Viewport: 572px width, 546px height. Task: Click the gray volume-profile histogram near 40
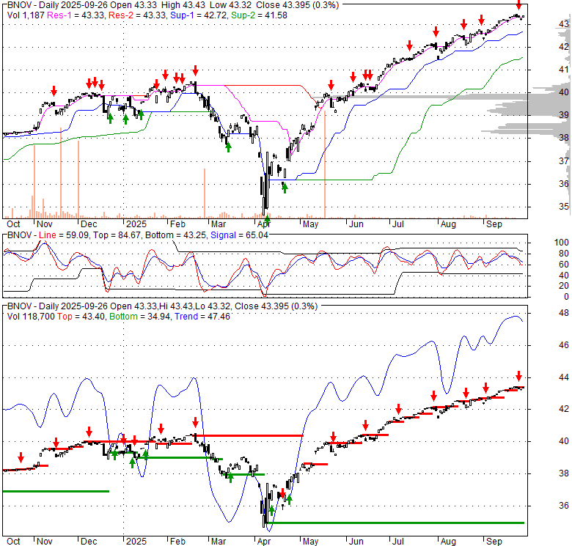512,97
